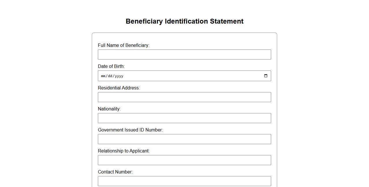The height and width of the screenshot is (187, 369).
Task: Click the 'Contact Number:' label
Action: (x=115, y=172)
